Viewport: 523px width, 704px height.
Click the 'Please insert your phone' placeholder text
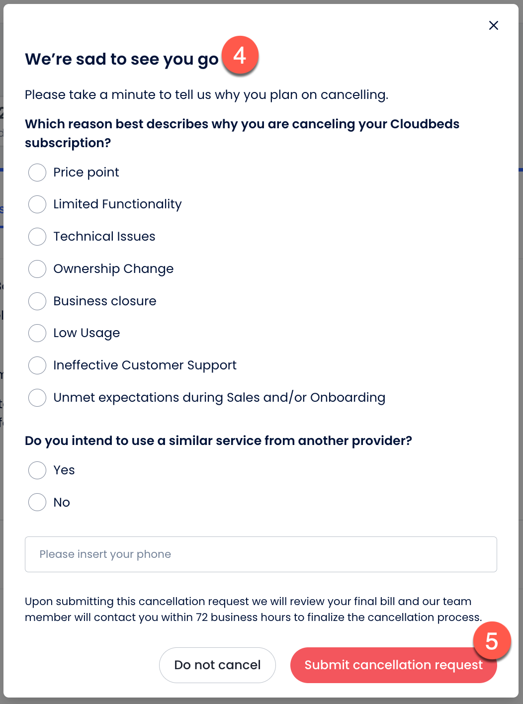(x=105, y=554)
